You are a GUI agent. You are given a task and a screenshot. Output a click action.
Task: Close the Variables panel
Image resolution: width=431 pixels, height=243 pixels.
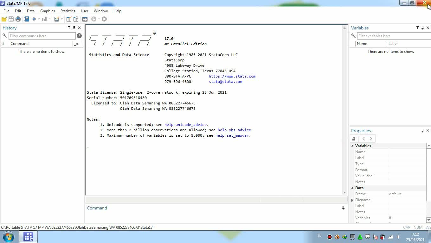pyautogui.click(x=428, y=28)
